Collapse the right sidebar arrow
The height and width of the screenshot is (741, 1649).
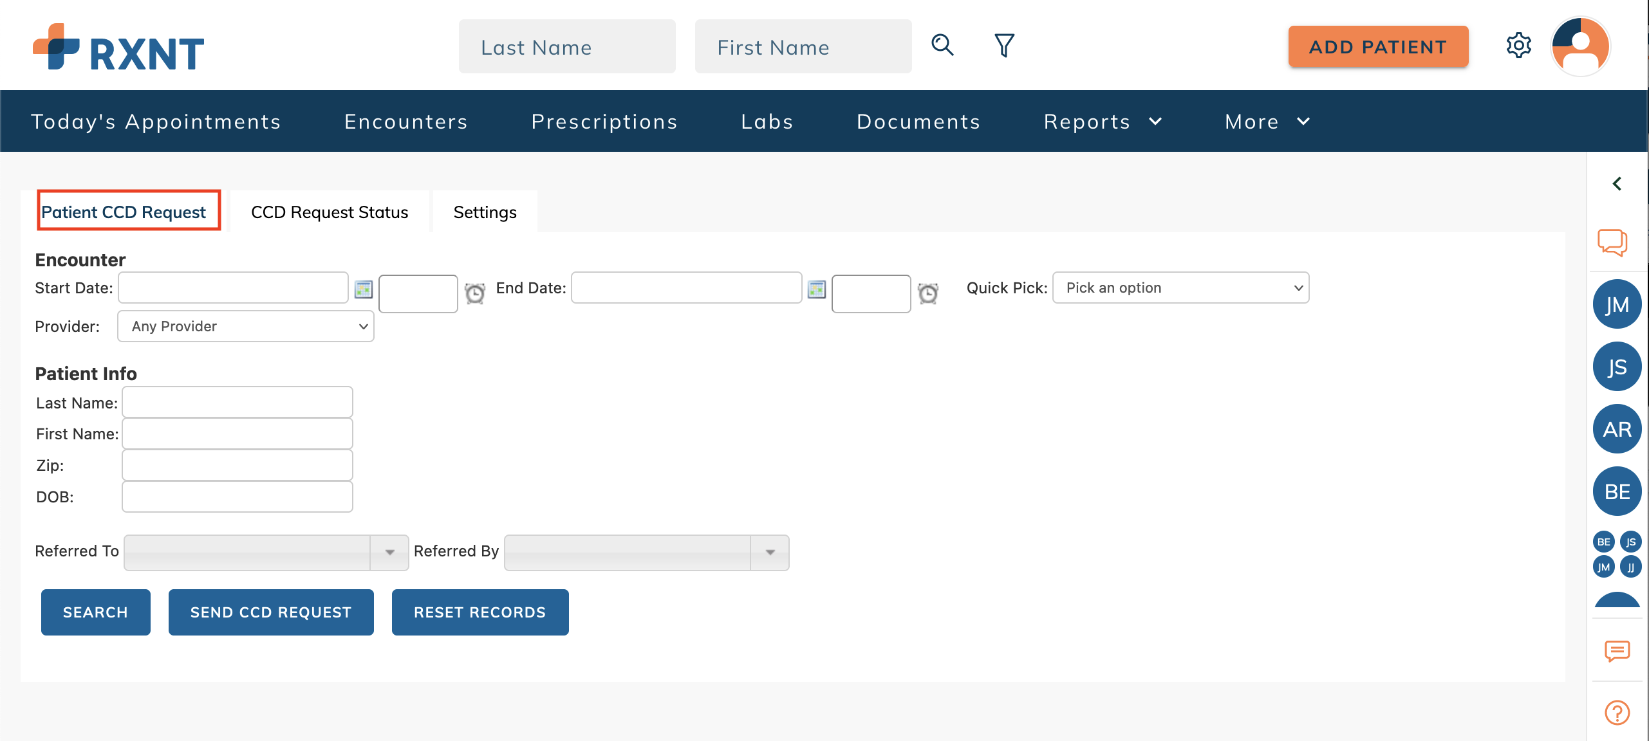(1617, 184)
